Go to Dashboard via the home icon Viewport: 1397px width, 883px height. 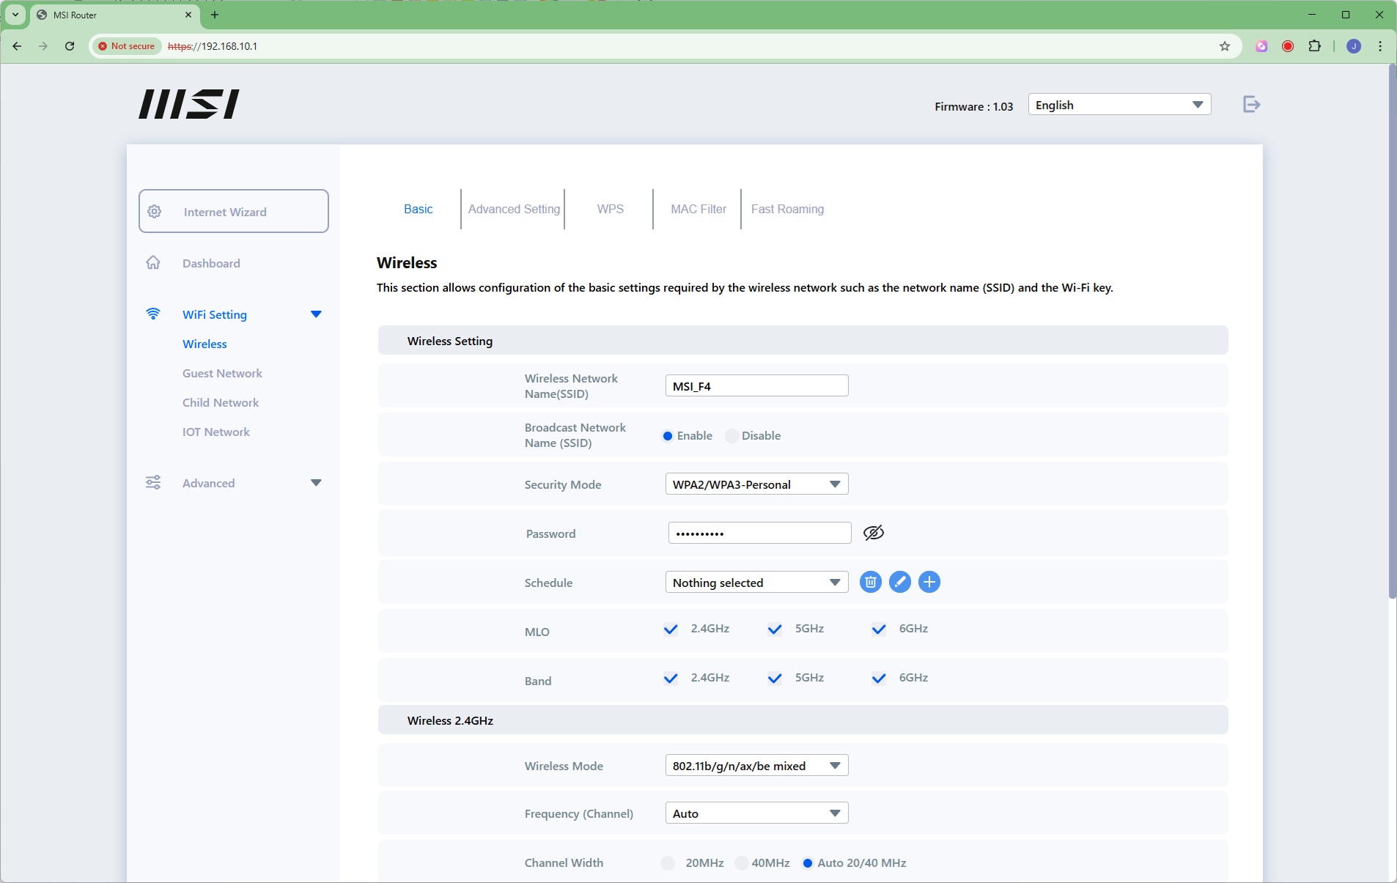coord(153,263)
